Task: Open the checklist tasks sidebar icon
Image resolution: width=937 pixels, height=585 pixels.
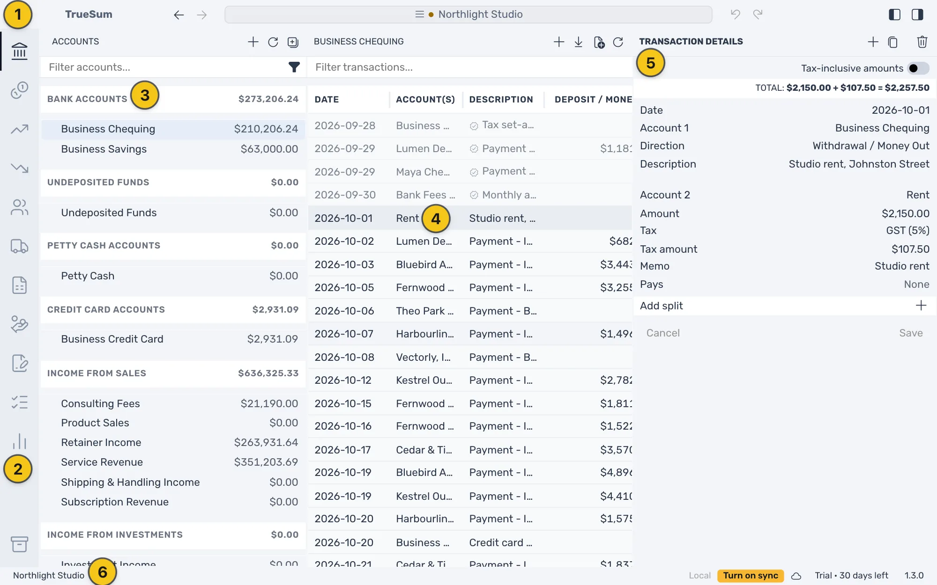Action: click(x=19, y=402)
